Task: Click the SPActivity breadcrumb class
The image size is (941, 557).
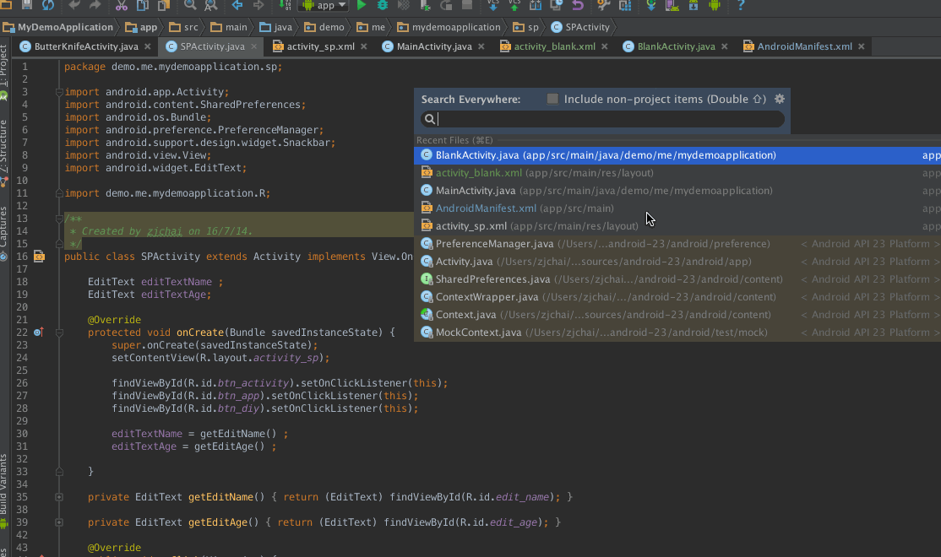Action: point(580,27)
